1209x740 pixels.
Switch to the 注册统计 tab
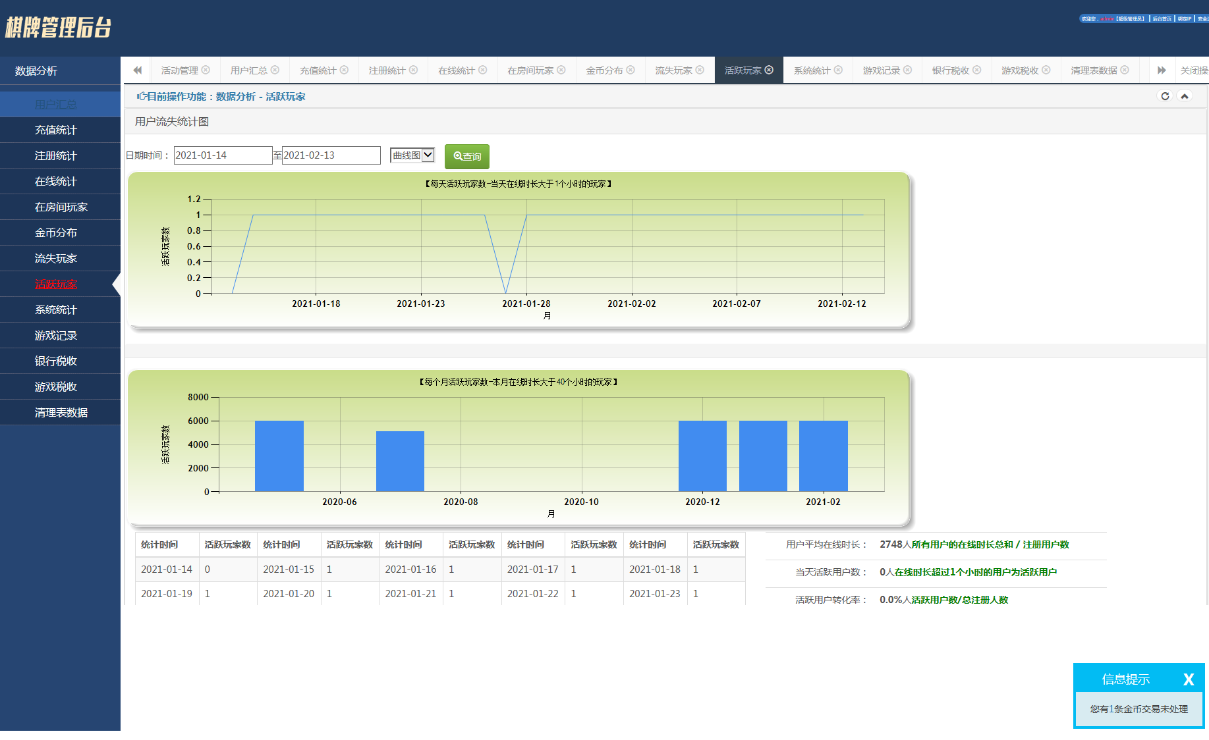tap(387, 70)
